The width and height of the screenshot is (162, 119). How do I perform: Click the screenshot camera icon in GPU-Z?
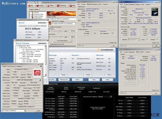tap(41, 66)
